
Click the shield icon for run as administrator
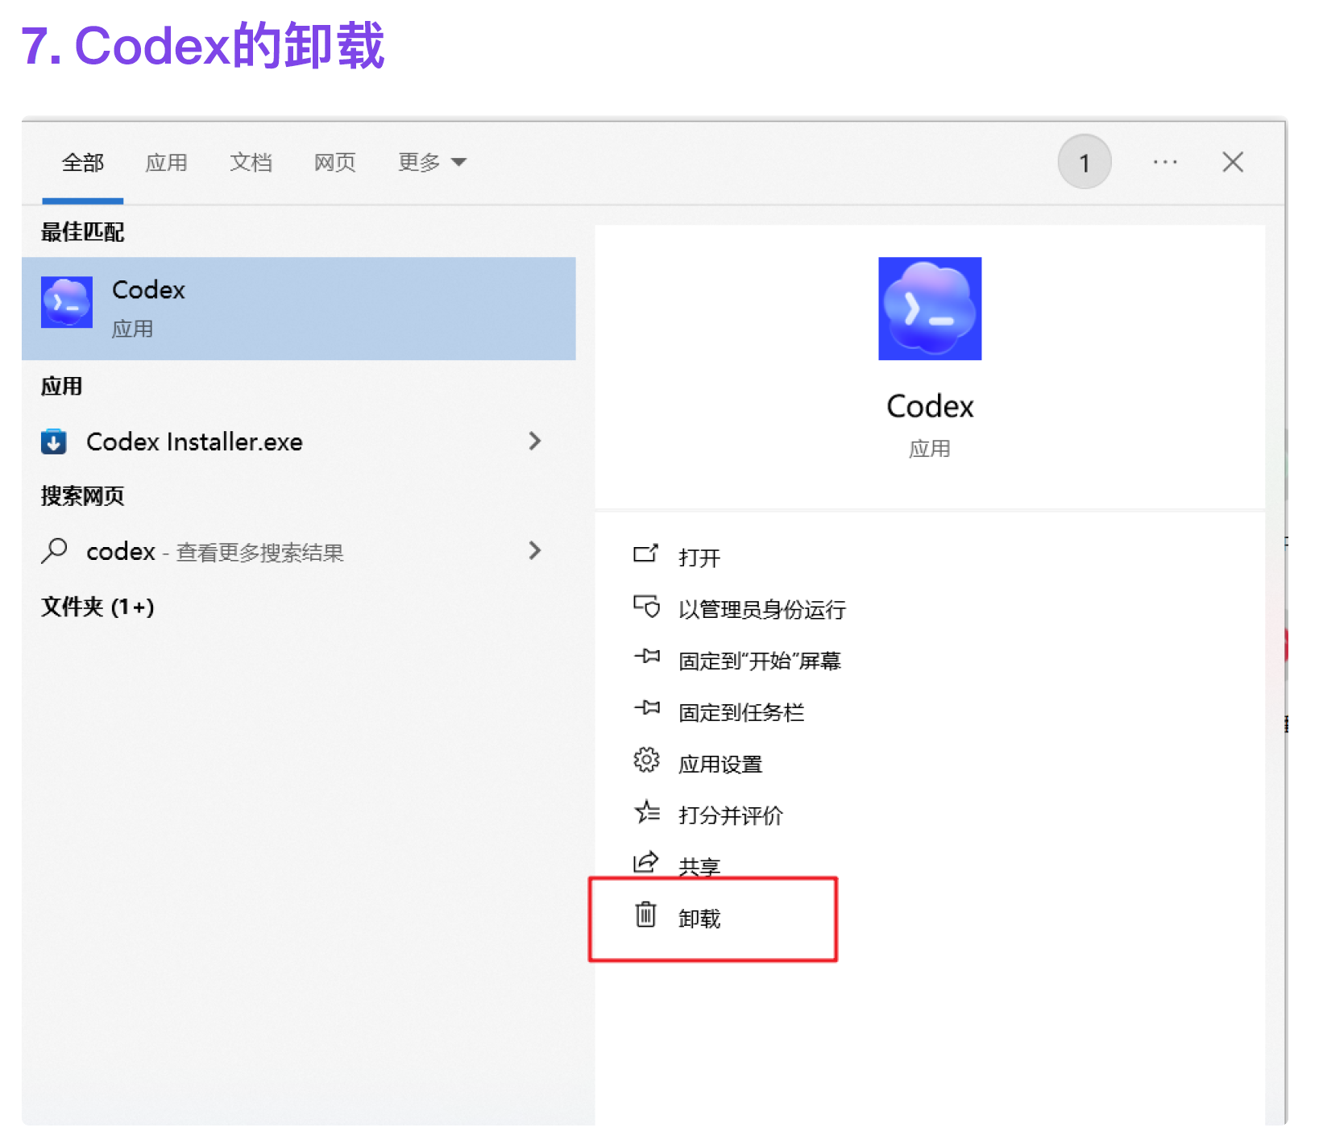tap(646, 606)
